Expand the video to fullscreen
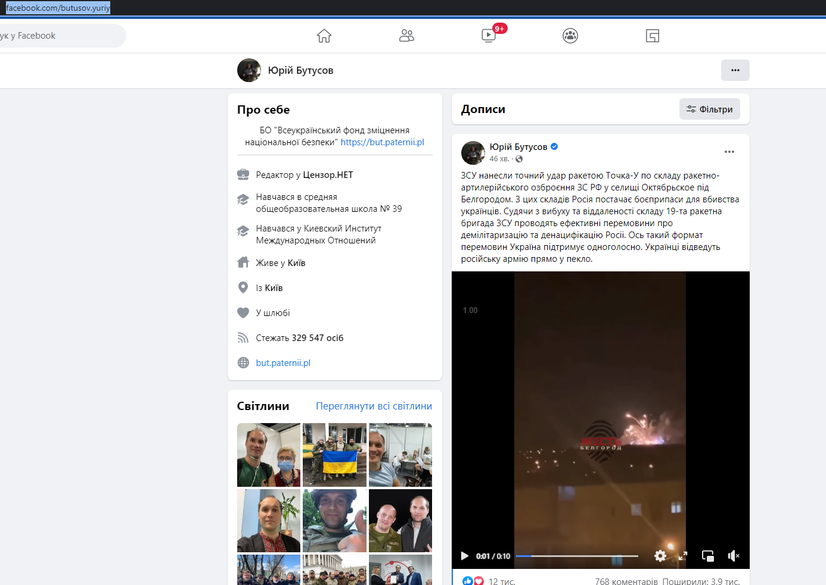 (x=683, y=556)
